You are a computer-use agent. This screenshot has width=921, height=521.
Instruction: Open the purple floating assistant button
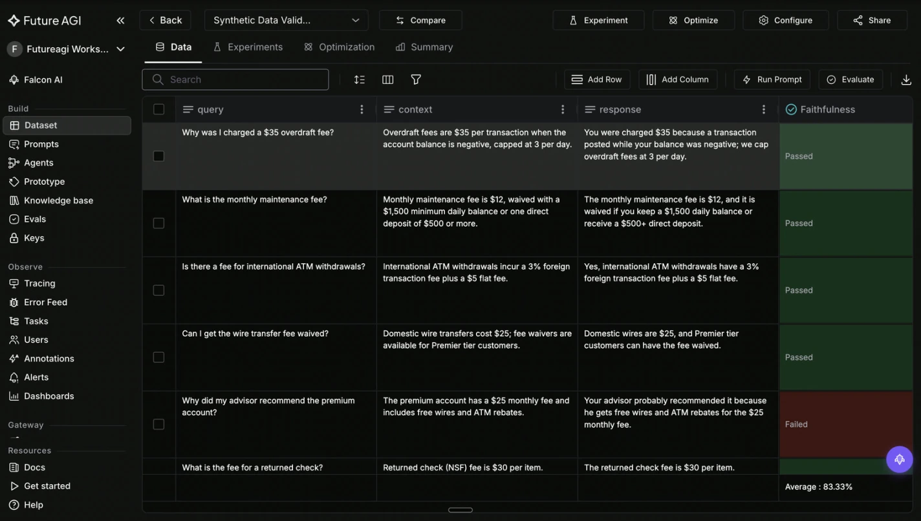point(900,460)
